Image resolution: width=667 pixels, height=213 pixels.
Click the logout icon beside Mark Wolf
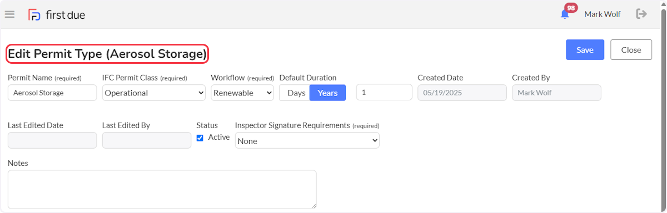[x=641, y=14]
